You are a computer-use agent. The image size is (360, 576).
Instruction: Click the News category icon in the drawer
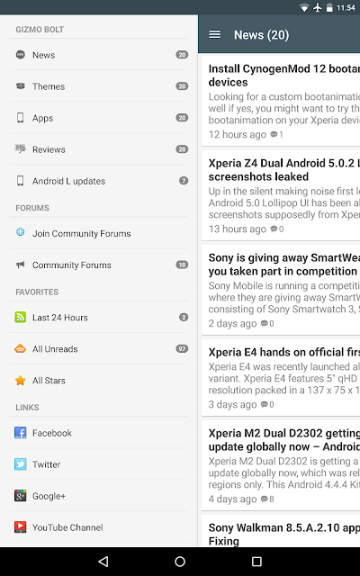coord(21,55)
